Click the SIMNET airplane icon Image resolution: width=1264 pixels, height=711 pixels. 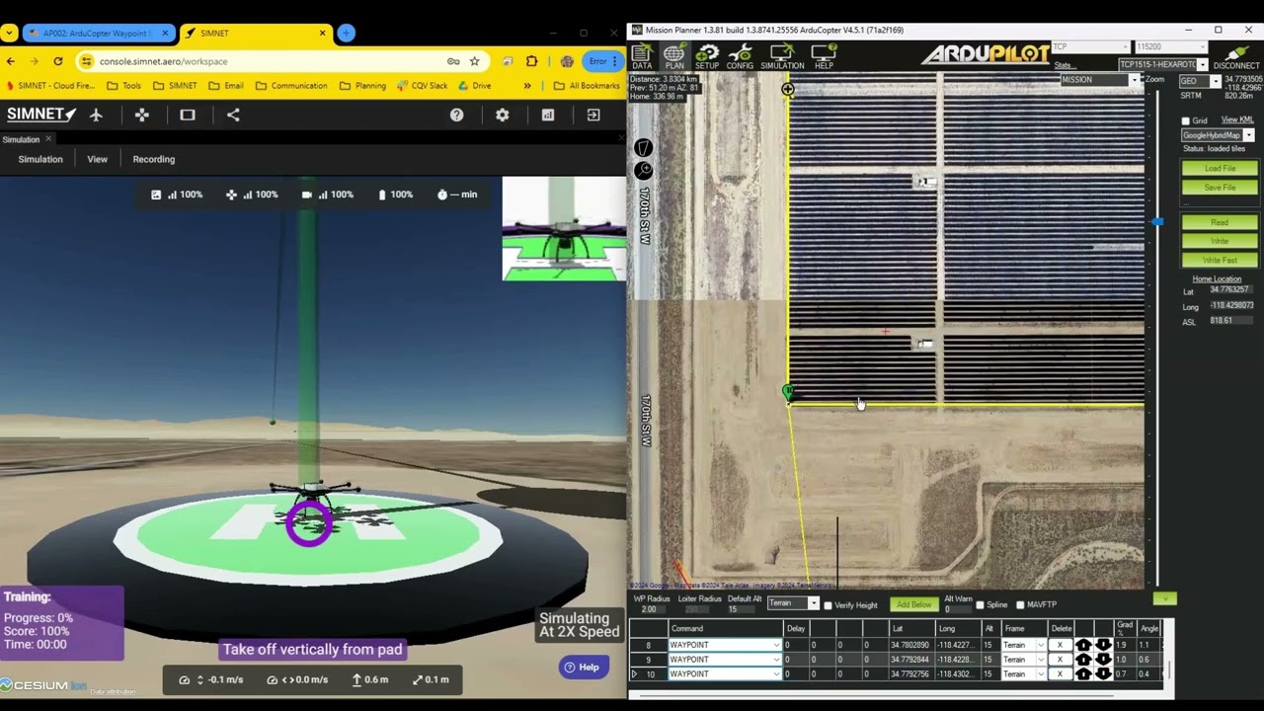(96, 115)
